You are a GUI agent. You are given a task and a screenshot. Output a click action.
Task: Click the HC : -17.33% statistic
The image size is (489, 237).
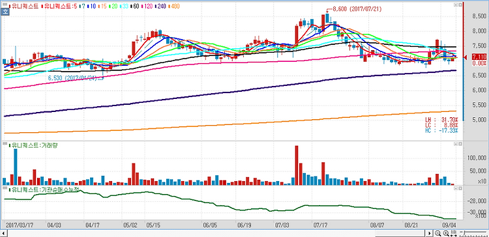[x=441, y=130]
